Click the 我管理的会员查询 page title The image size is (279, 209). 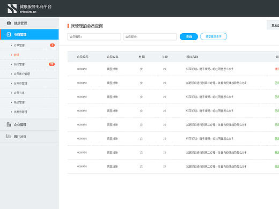click(x=87, y=26)
